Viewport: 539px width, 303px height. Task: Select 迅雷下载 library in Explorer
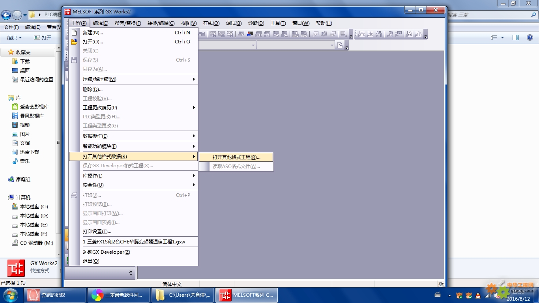point(30,152)
